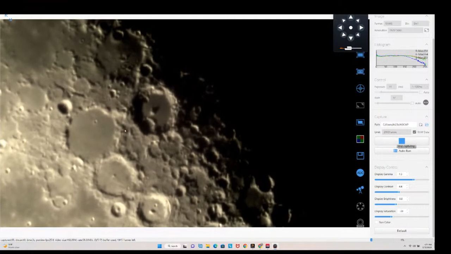
Task: Click the Stop capturing blue square button
Action: click(x=402, y=141)
